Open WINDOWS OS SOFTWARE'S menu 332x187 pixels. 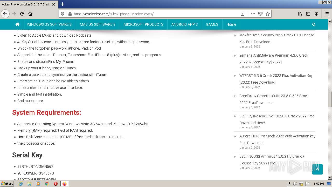pyautogui.click(x=49, y=24)
